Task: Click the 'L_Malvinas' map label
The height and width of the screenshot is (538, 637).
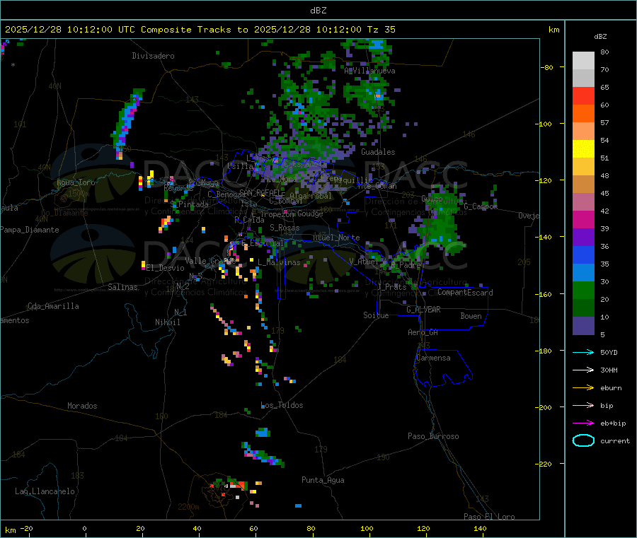Action: tap(279, 262)
